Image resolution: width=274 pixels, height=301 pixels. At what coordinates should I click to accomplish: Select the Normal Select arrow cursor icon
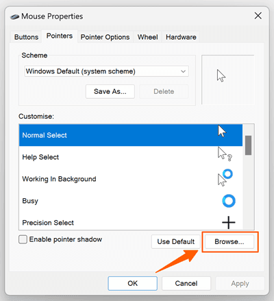[222, 131]
